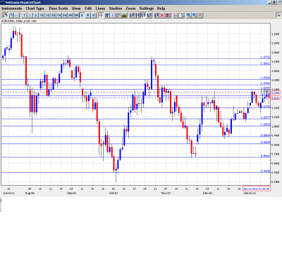Screen dimensions: 282x262
Task: Select the line chart type icon
Action: click(11, 16)
